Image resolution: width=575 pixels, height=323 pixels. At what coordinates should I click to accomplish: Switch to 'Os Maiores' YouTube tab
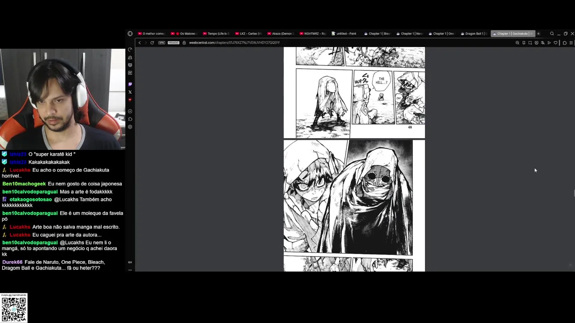pyautogui.click(x=183, y=34)
